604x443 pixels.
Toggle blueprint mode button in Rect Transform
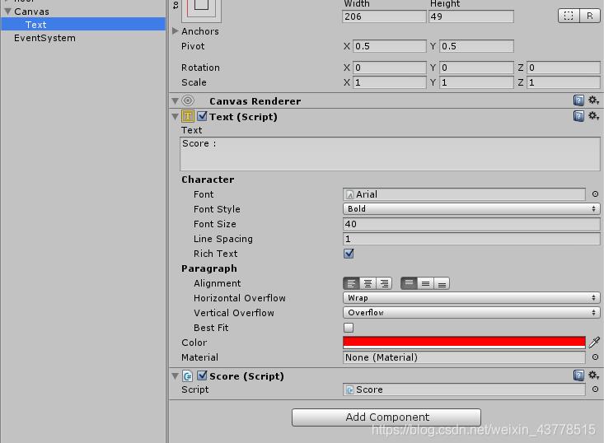[x=569, y=16]
